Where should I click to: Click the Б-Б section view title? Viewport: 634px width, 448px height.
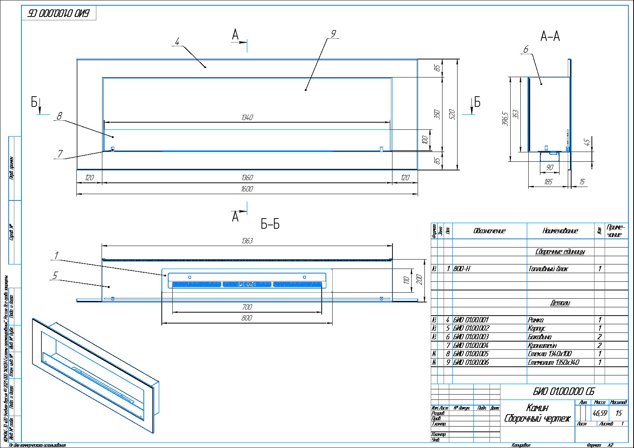[x=270, y=224]
